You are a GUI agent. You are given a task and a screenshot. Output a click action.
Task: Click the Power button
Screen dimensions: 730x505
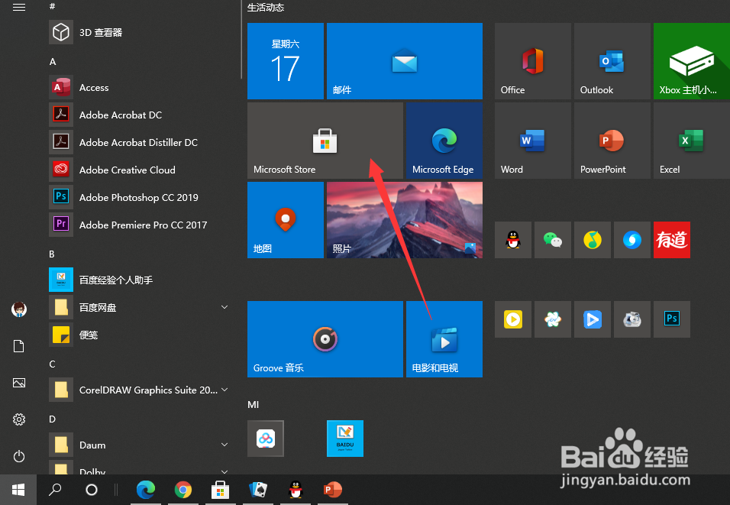point(18,456)
